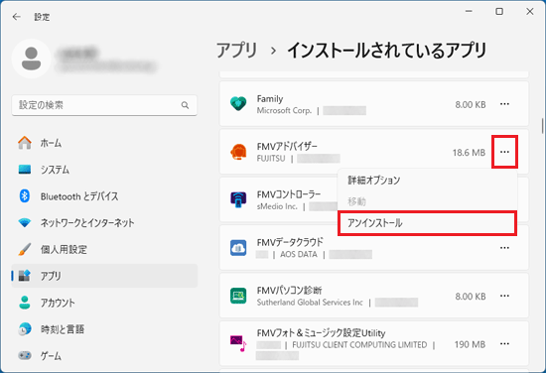Click the network Wi-Fi icon
The image size is (546, 373).
point(25,222)
